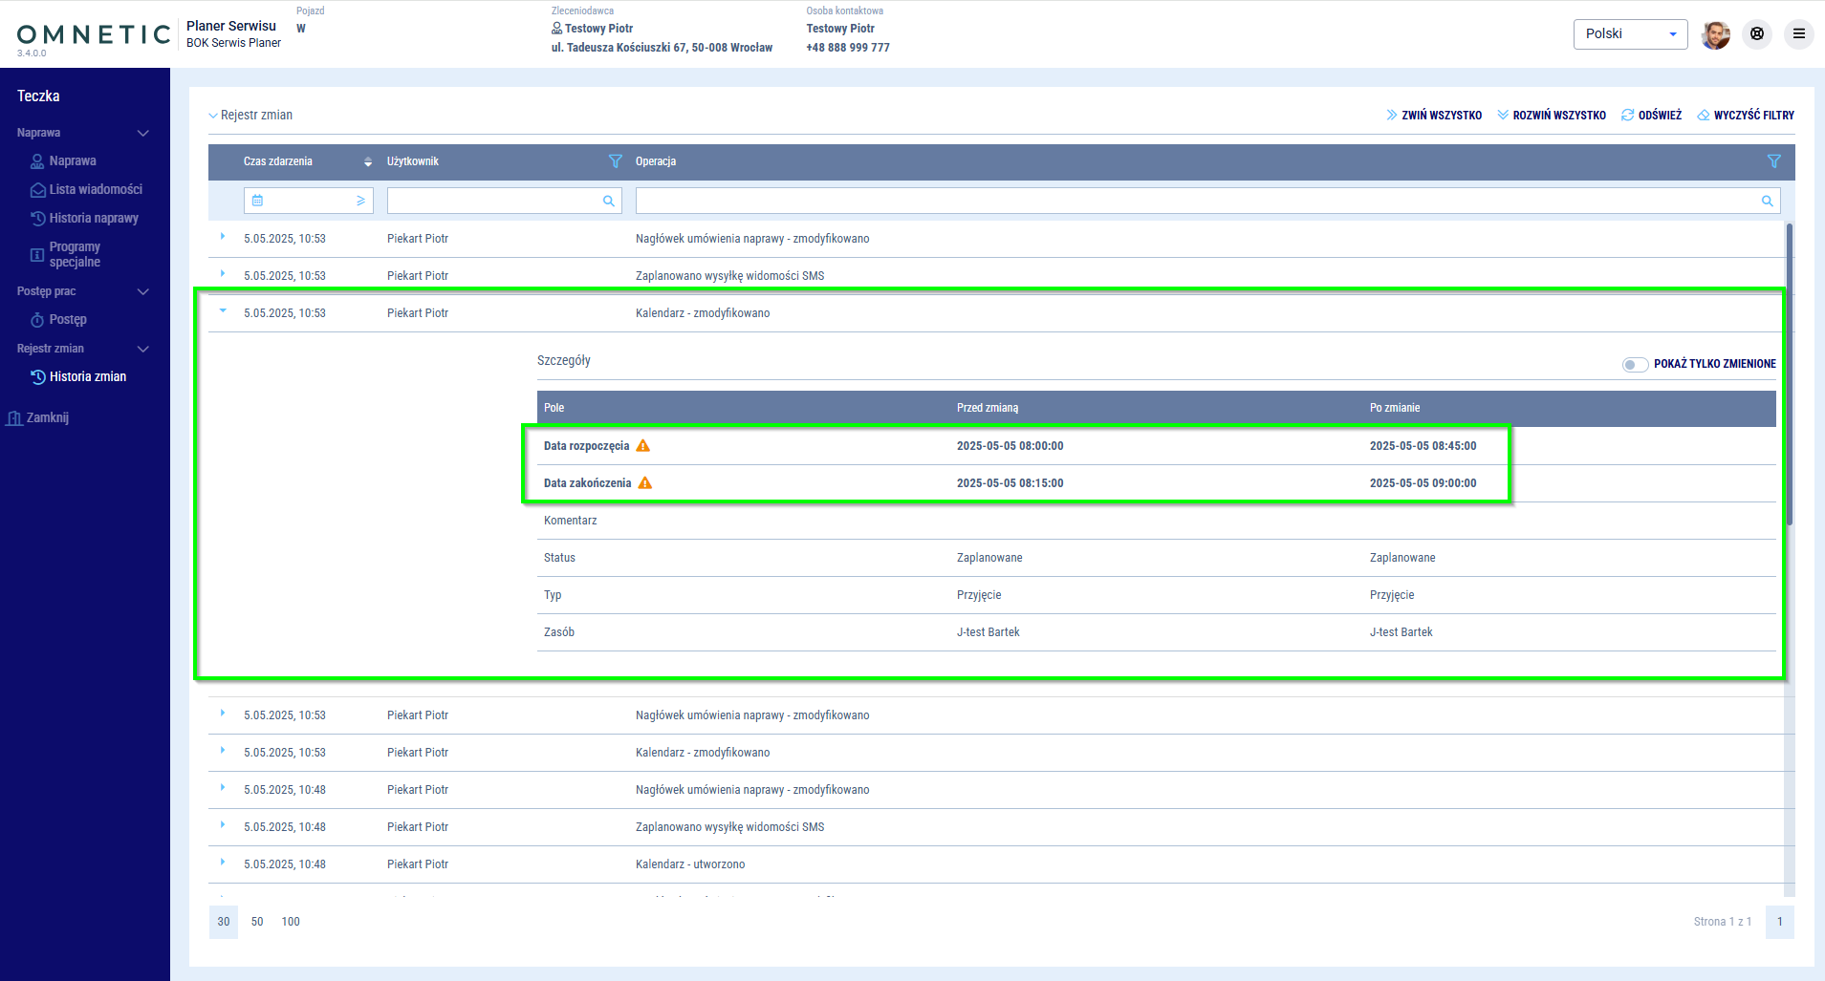Open the calendar date picker icon
The width and height of the screenshot is (1825, 981).
[x=258, y=201]
